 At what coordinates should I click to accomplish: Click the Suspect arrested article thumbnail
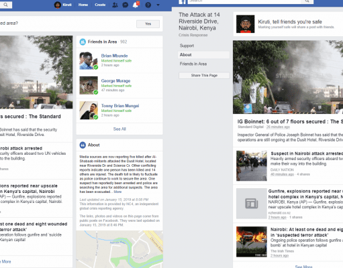pyautogui.click(x=252, y=165)
